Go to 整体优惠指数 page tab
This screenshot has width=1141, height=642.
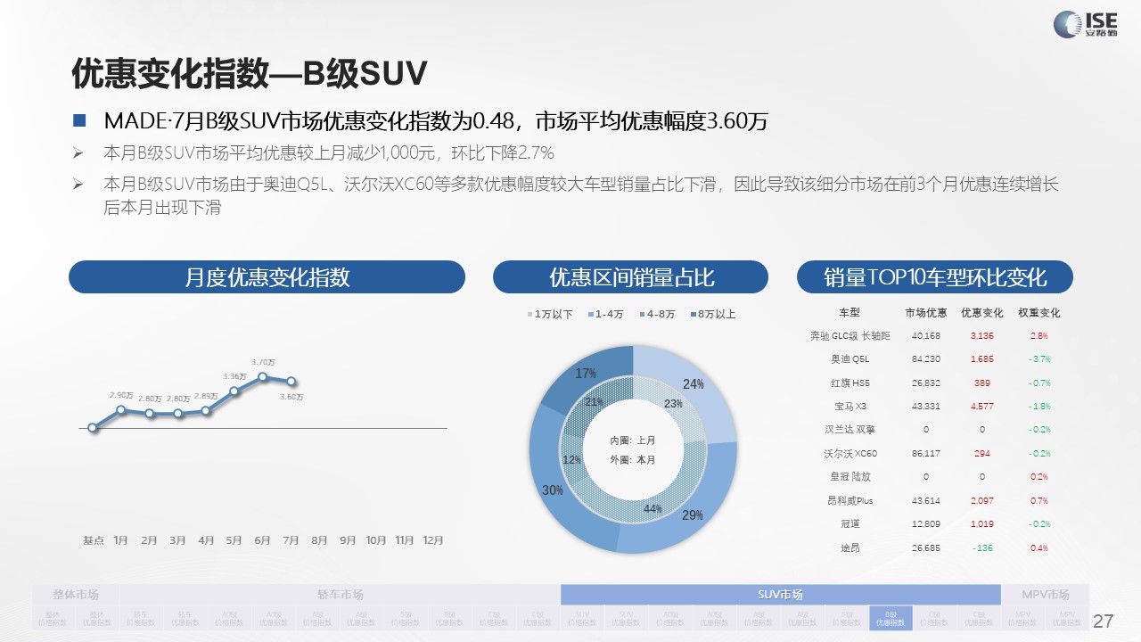pos(98,618)
